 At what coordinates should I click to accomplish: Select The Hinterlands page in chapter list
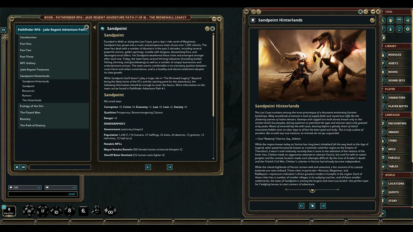tap(32, 100)
